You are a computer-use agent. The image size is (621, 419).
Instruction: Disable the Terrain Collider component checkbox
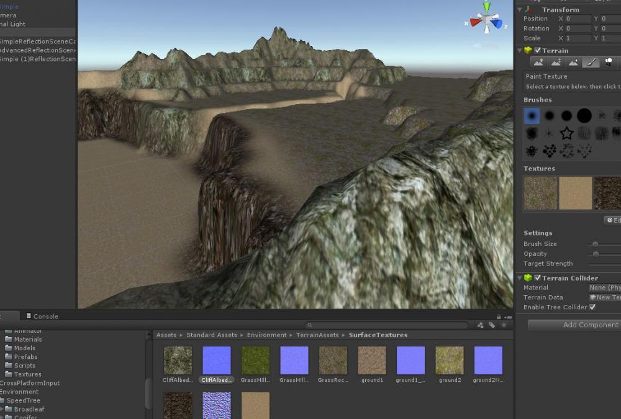pyautogui.click(x=538, y=278)
